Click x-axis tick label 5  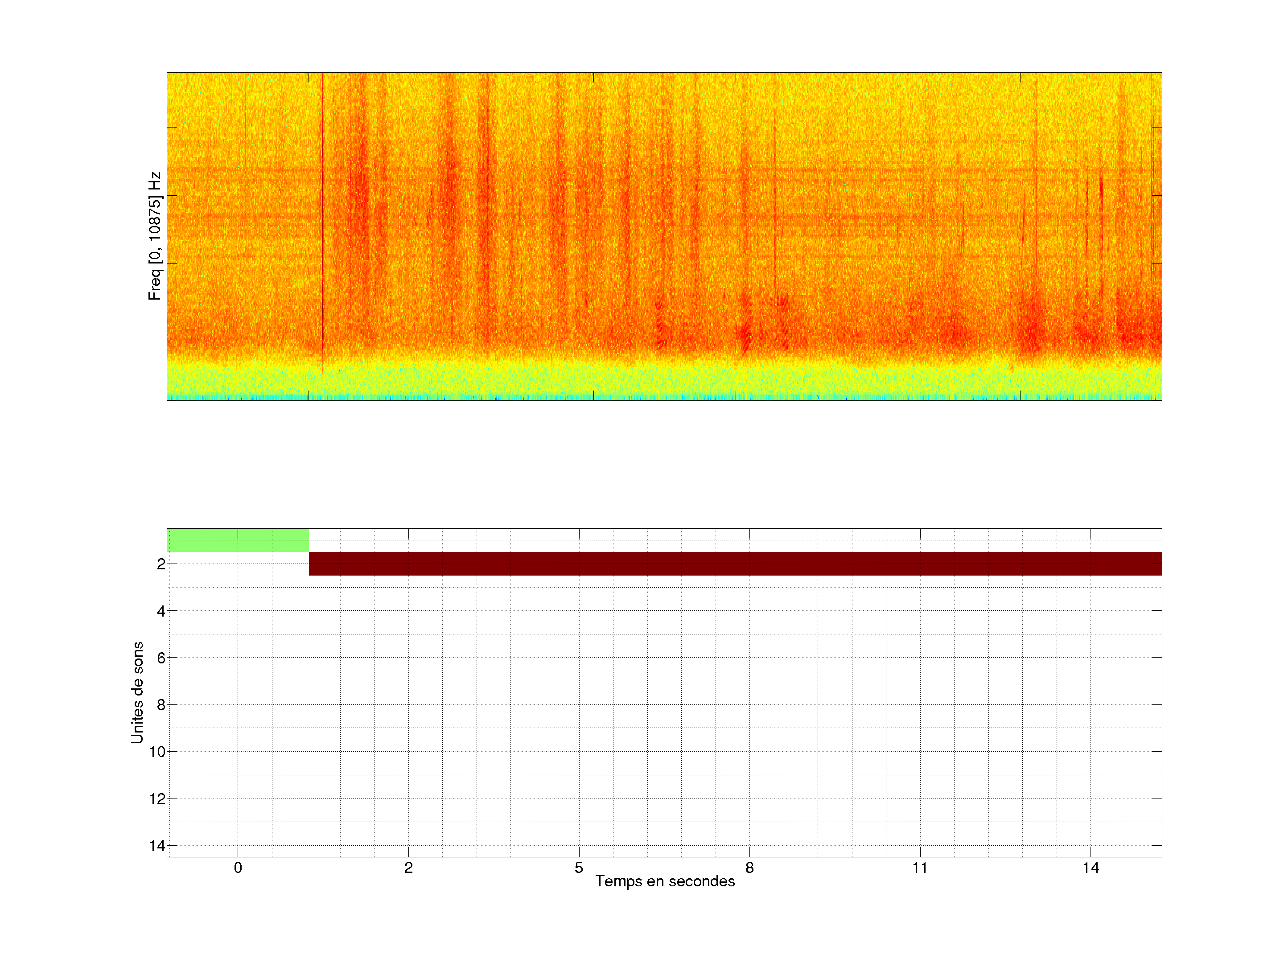click(x=579, y=868)
